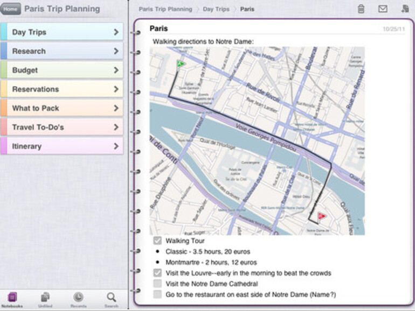Delete page with the trash can icon
The width and height of the screenshot is (415, 311).
[x=361, y=9]
